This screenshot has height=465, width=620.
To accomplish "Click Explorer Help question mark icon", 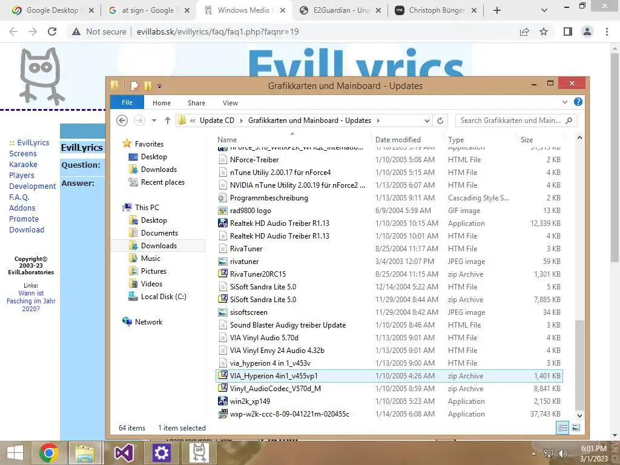I will (578, 102).
